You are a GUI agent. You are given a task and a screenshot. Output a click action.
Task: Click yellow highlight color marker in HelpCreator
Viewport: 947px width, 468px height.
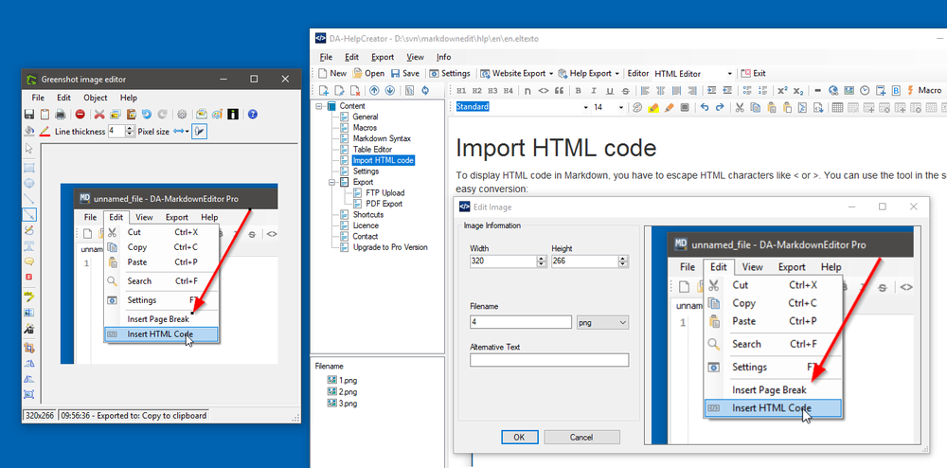point(652,107)
